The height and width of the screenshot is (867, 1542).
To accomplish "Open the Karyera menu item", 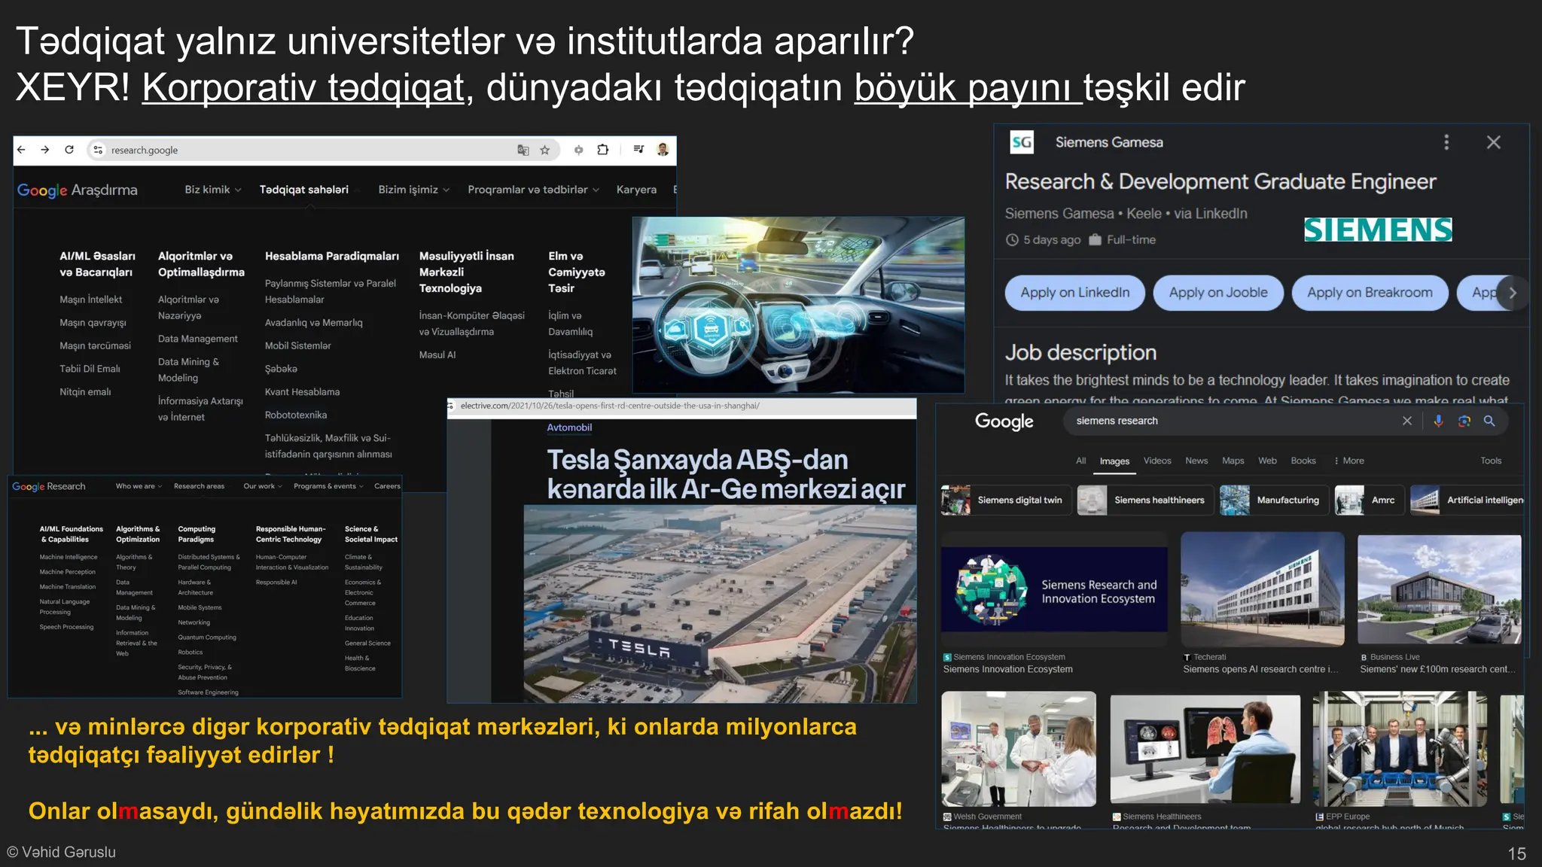I will coord(636,190).
